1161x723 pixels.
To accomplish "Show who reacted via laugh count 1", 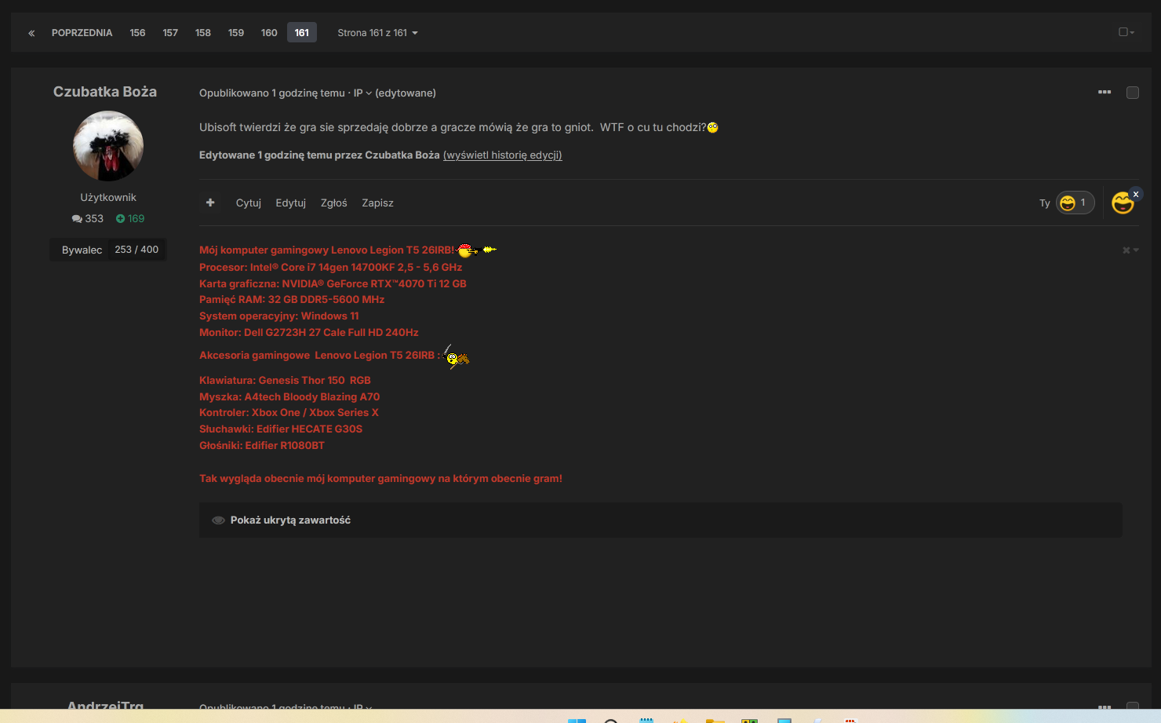I will click(1075, 203).
